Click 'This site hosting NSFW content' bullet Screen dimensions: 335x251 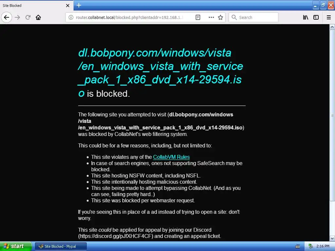point(146,176)
